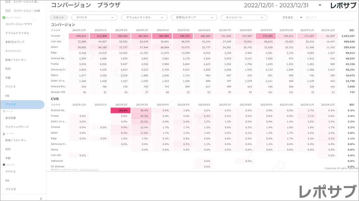Screen dimensions: 359x201
Task: Collapse the sidebar with the left chevron
Action: pyautogui.click(x=41, y=199)
